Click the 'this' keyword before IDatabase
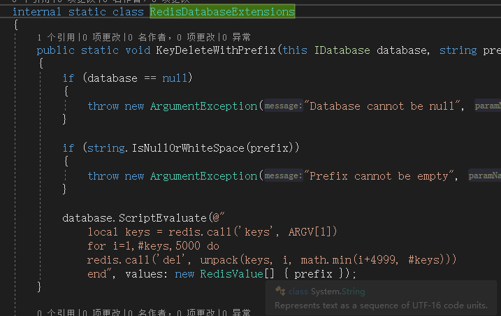Image resolution: width=501 pixels, height=316 pixels. (295, 50)
